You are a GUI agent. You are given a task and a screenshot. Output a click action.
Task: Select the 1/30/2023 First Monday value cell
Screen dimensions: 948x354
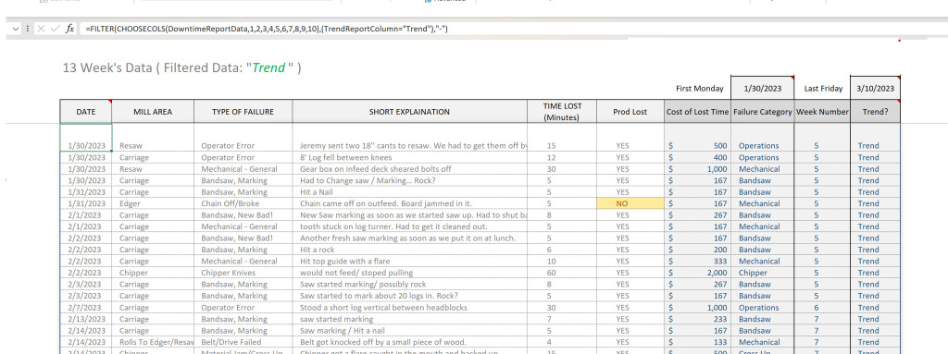tap(763, 88)
